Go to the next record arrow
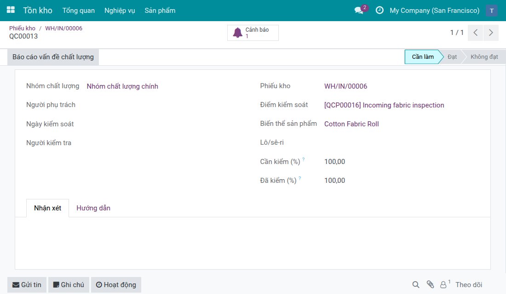This screenshot has height=294, width=506. point(491,33)
